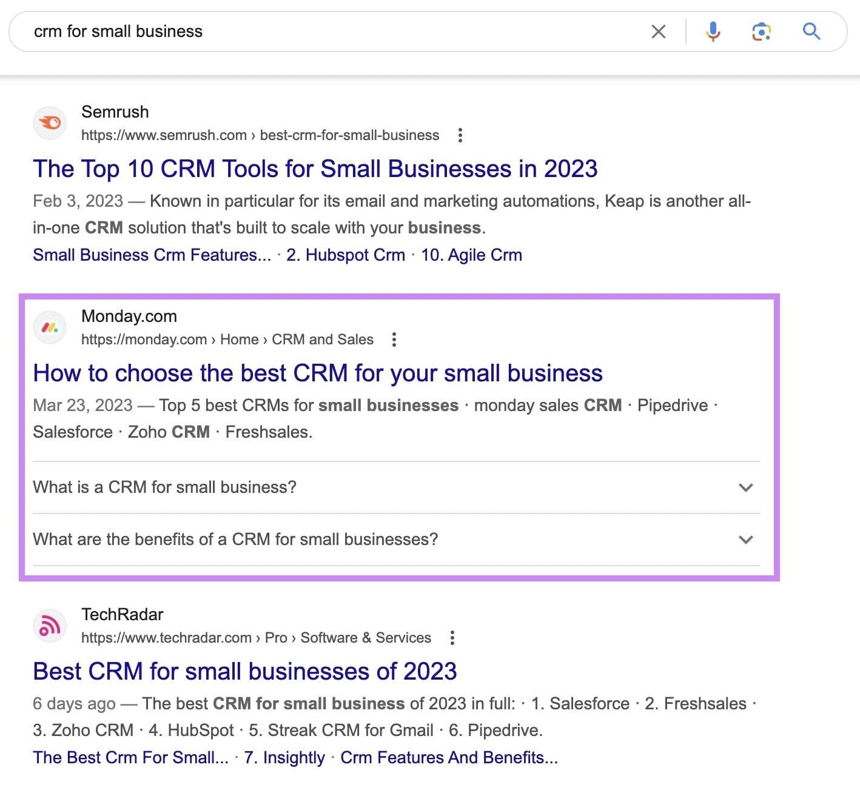860x793 pixels.
Task: Follow 'The Best Crm For Small...' sitelink
Action: tap(131, 757)
